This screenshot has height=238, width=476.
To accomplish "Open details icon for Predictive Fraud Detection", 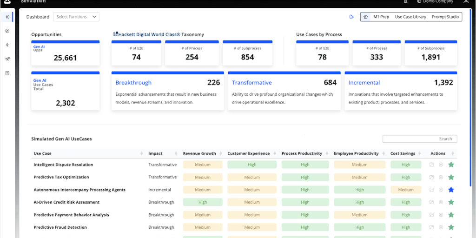I will [x=431, y=227].
